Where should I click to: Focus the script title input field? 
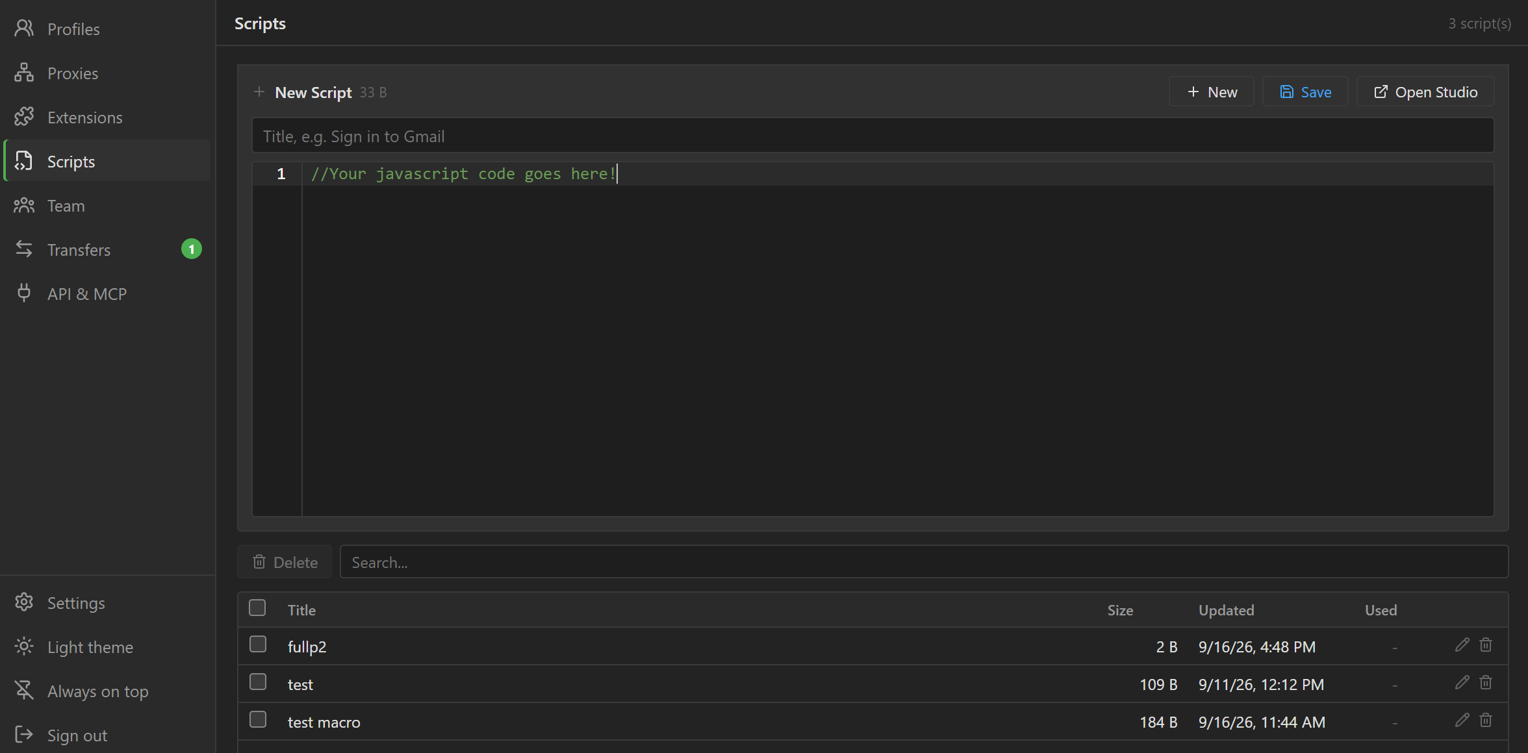(872, 136)
